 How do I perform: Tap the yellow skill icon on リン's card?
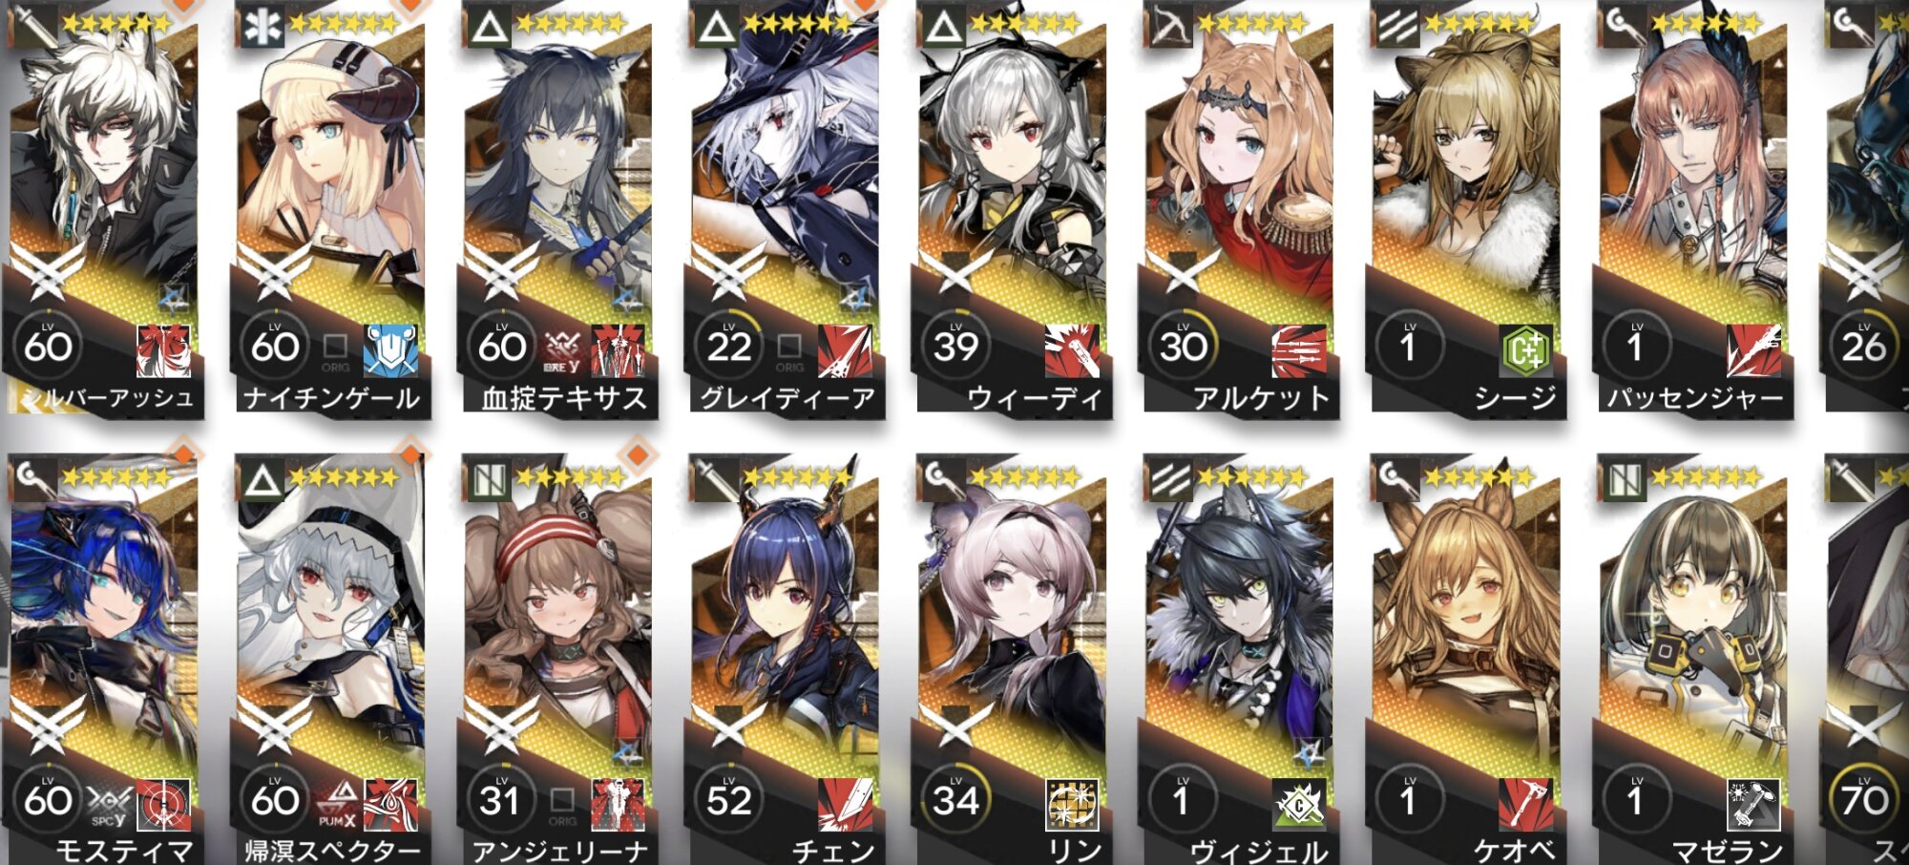pyautogui.click(x=1072, y=804)
